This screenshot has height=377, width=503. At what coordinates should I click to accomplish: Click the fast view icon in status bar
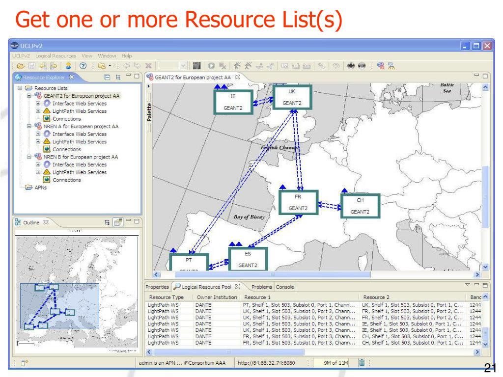click(x=25, y=363)
